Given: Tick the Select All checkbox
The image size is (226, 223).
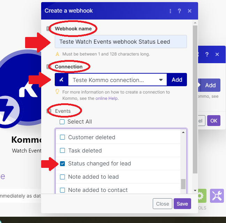Looking at the screenshot, I should point(62,122).
